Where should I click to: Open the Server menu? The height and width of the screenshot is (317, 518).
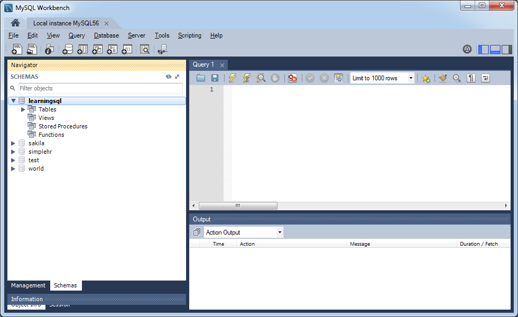[x=136, y=35]
